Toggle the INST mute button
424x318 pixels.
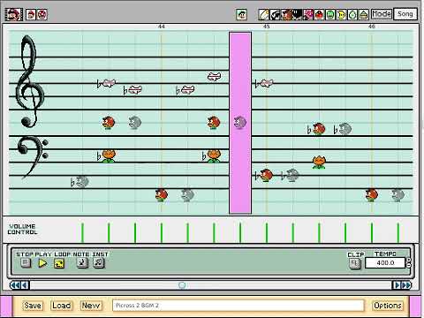(x=99, y=262)
